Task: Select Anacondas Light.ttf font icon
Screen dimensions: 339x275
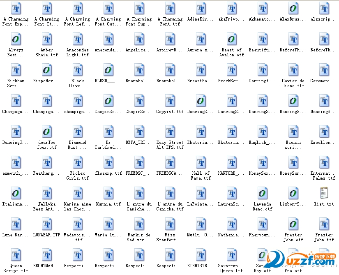Action: pyautogui.click(x=78, y=39)
